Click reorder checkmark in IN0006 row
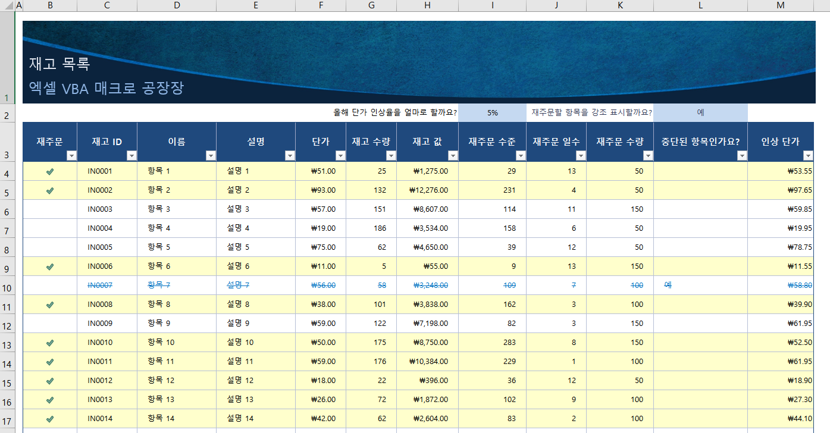Image resolution: width=830 pixels, height=433 pixels. pyautogui.click(x=50, y=266)
